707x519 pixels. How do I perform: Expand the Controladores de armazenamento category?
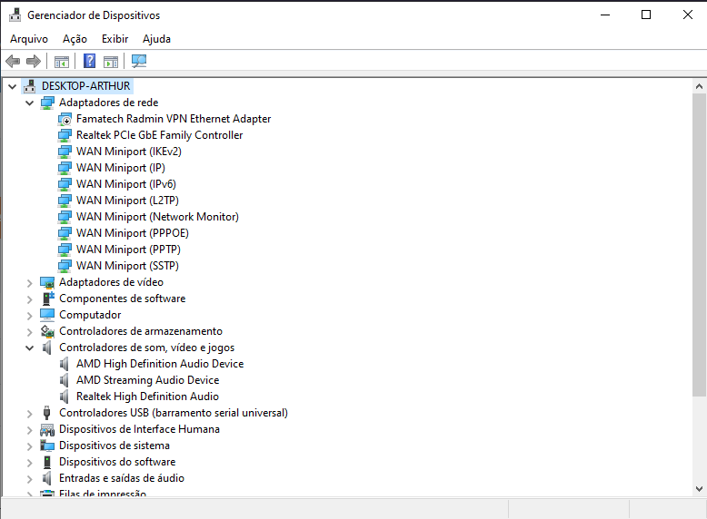tap(30, 332)
